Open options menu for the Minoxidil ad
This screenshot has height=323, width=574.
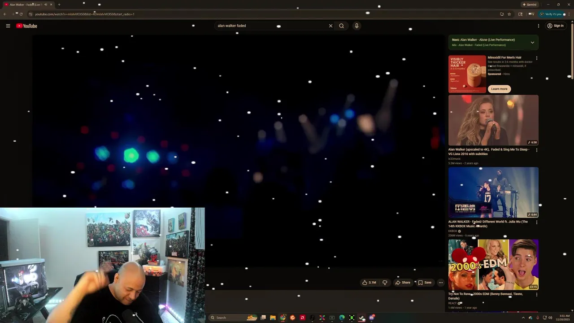coord(536,58)
